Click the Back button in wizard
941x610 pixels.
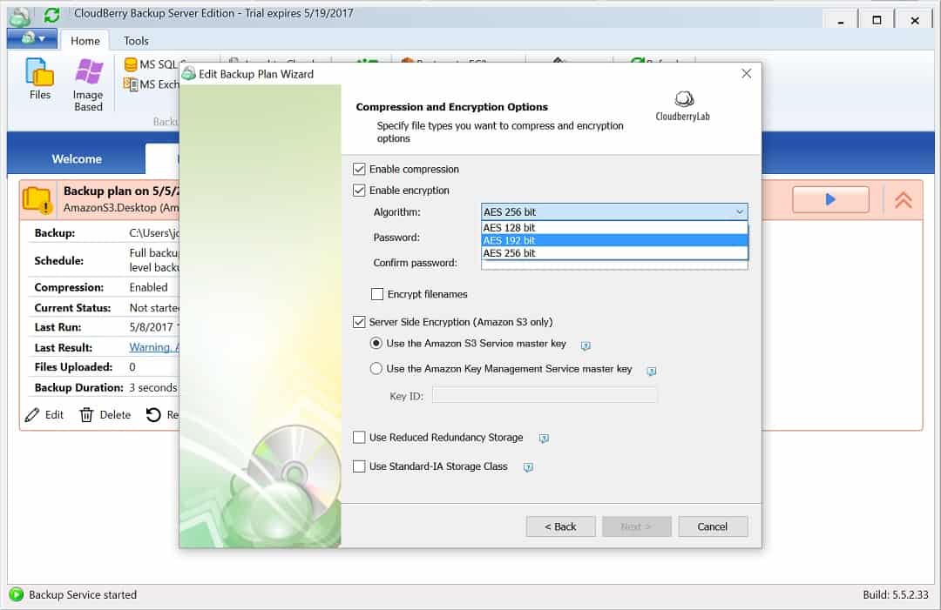[x=560, y=526]
